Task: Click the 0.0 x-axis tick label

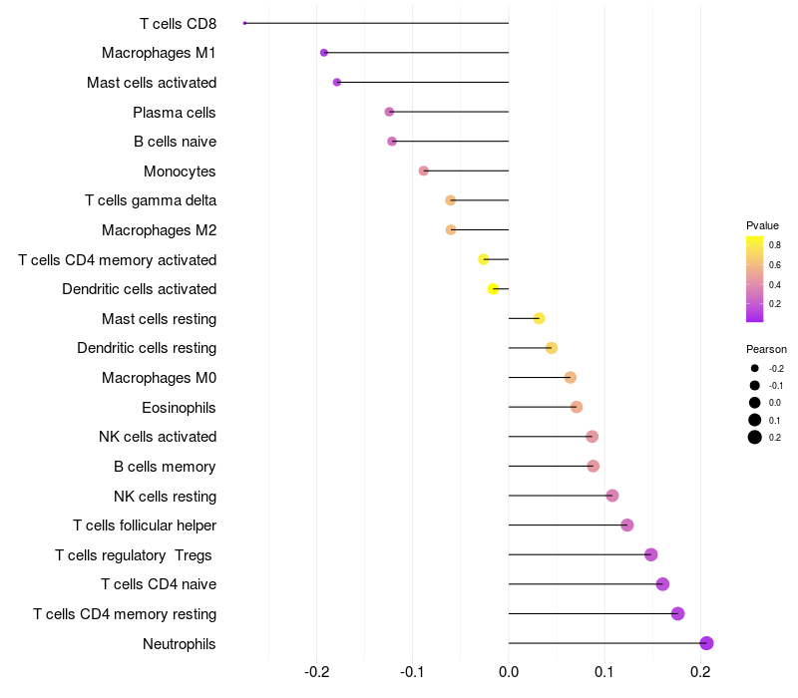Action: tap(509, 672)
